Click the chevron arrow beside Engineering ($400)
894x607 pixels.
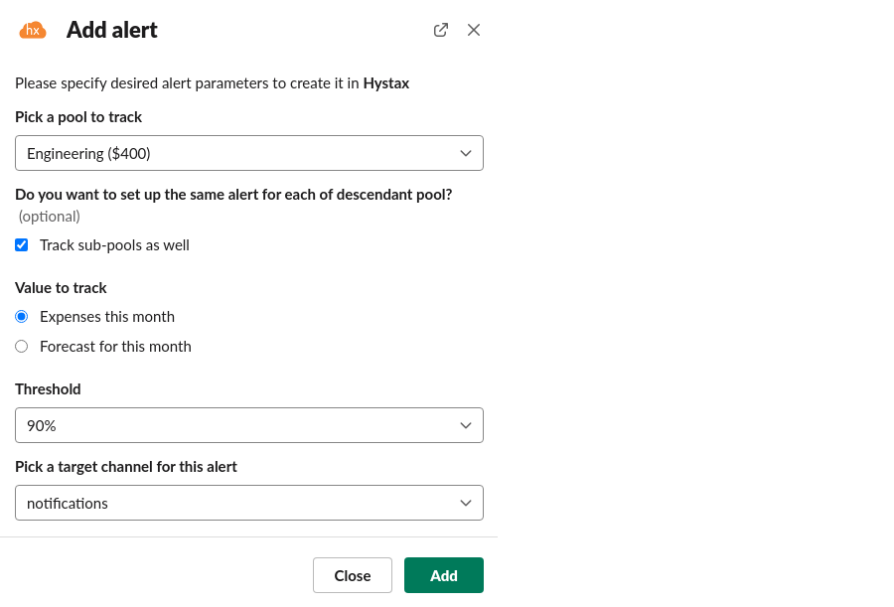(x=466, y=153)
